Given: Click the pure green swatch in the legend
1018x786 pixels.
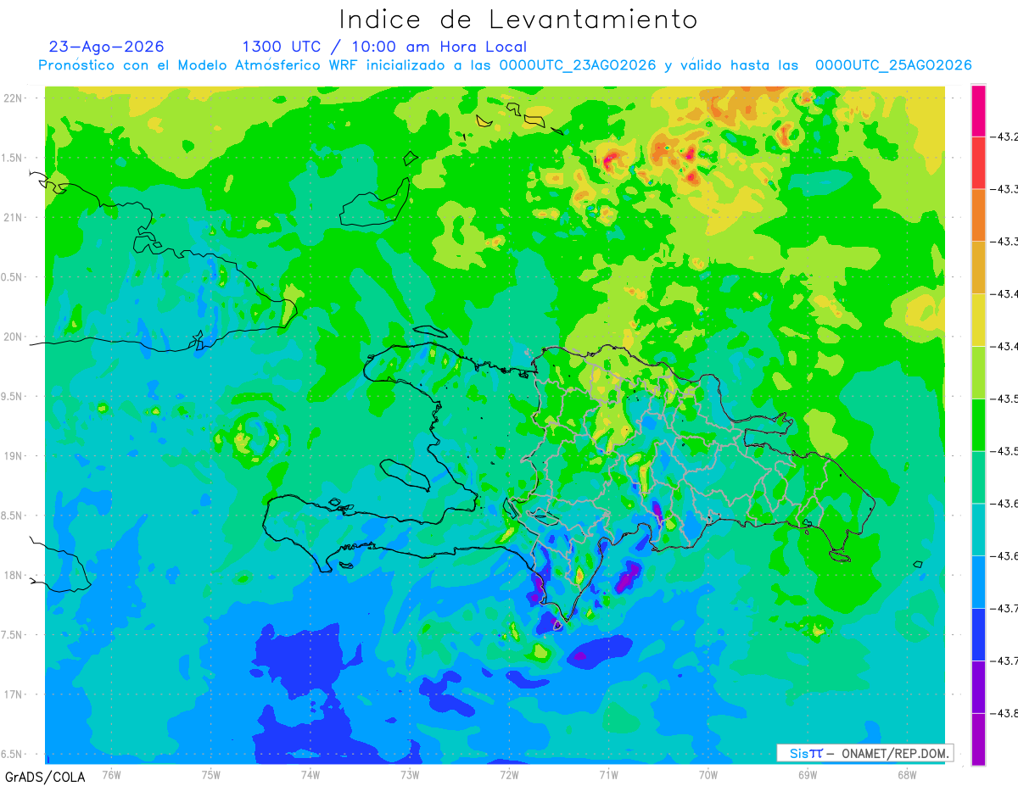Looking at the screenshot, I should click(x=978, y=424).
